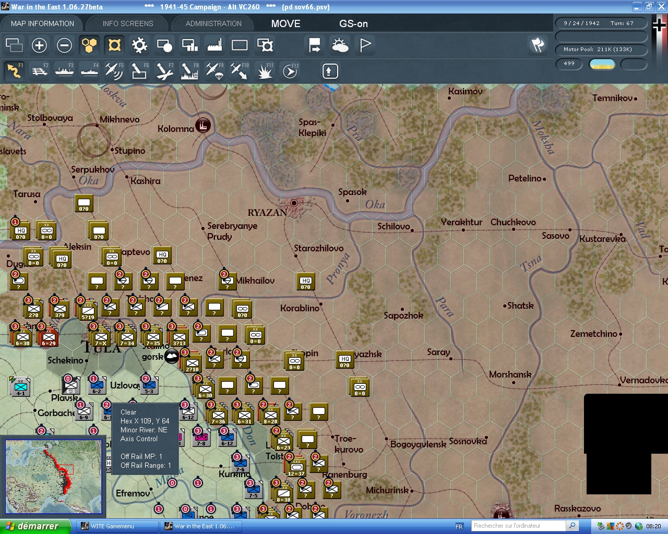Screen dimensions: 668x534
Task: Click the zoom out magnifier icon
Action: pyautogui.click(x=64, y=45)
